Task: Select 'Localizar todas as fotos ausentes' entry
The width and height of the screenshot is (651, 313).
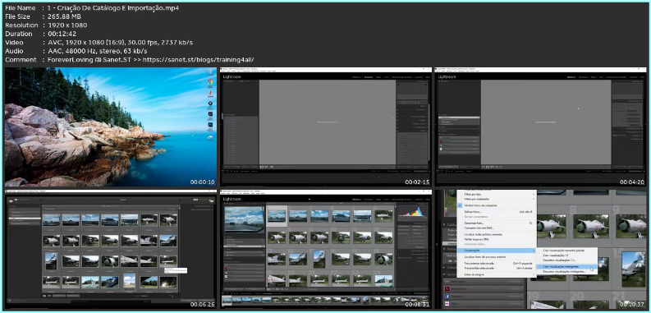Action: tap(484, 234)
